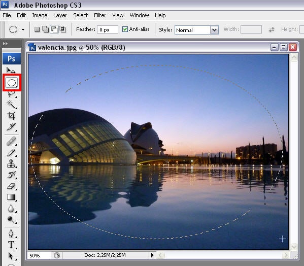This screenshot has width=304, height=266.
Task: Select the Crop tool
Action: tap(11, 116)
